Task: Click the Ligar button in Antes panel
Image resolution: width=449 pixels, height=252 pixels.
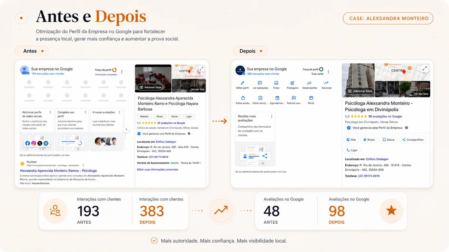Action: pos(189,116)
